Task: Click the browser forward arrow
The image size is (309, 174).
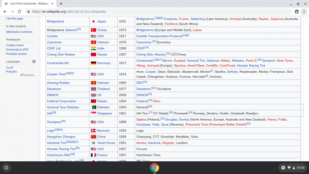Action: coord(12,12)
